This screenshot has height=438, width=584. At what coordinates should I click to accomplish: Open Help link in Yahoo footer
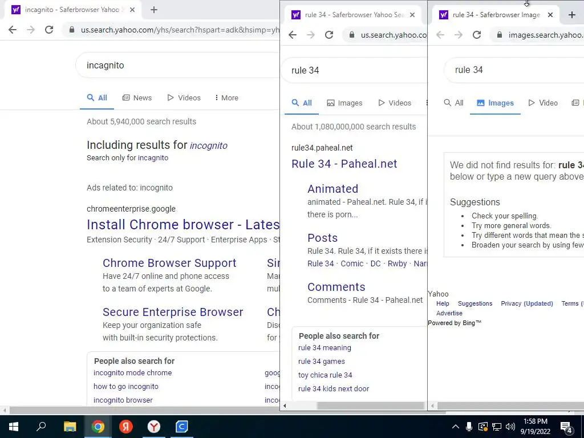(443, 303)
